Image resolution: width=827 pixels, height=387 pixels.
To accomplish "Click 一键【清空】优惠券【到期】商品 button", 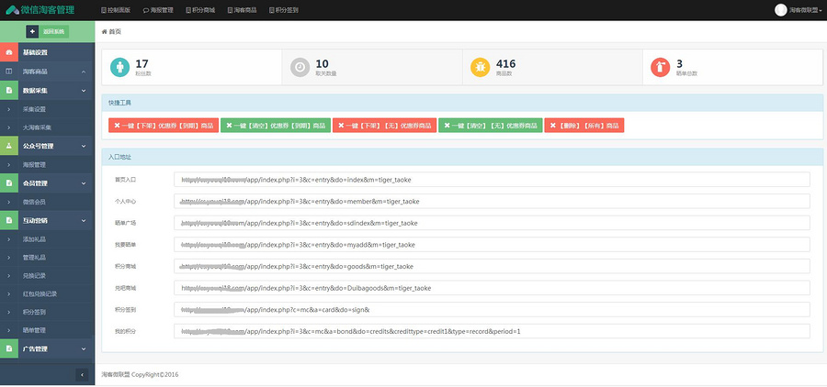I will (x=276, y=126).
